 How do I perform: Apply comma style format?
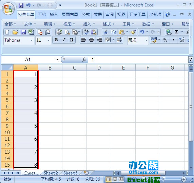point(174,40)
